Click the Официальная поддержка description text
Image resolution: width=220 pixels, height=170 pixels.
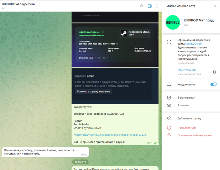[x=194, y=49]
